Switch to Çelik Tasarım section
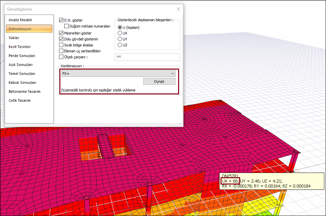Screen dimensions: 326x216 pos(20,100)
